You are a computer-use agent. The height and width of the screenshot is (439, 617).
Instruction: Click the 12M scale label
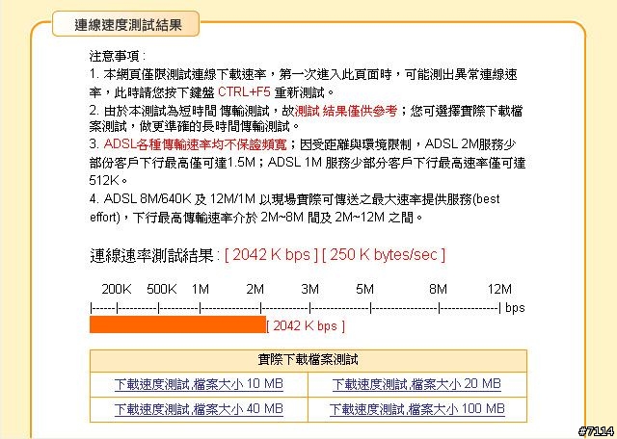[499, 290]
